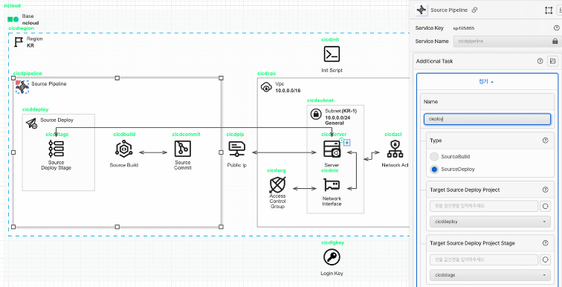562x287 pixels.
Task: Click the Vpc 10.0.0.0/16 text
Action: click(x=287, y=91)
